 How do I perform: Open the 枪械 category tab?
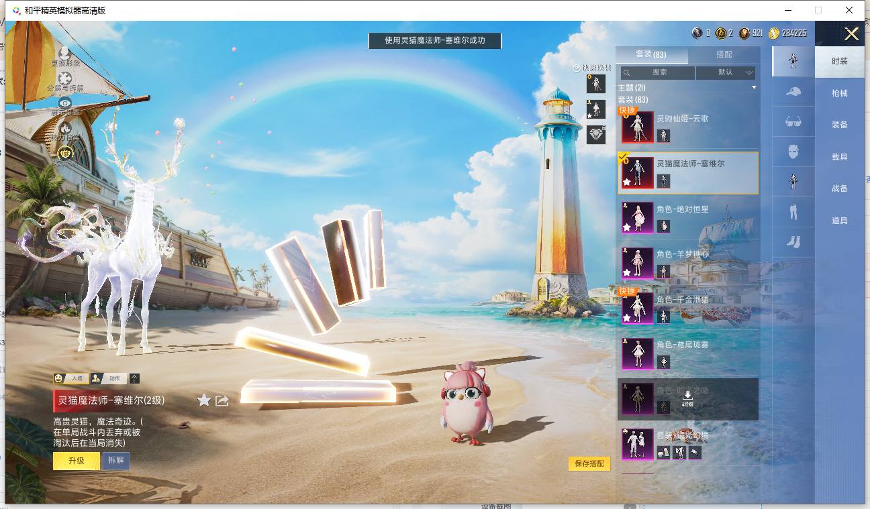[840, 93]
